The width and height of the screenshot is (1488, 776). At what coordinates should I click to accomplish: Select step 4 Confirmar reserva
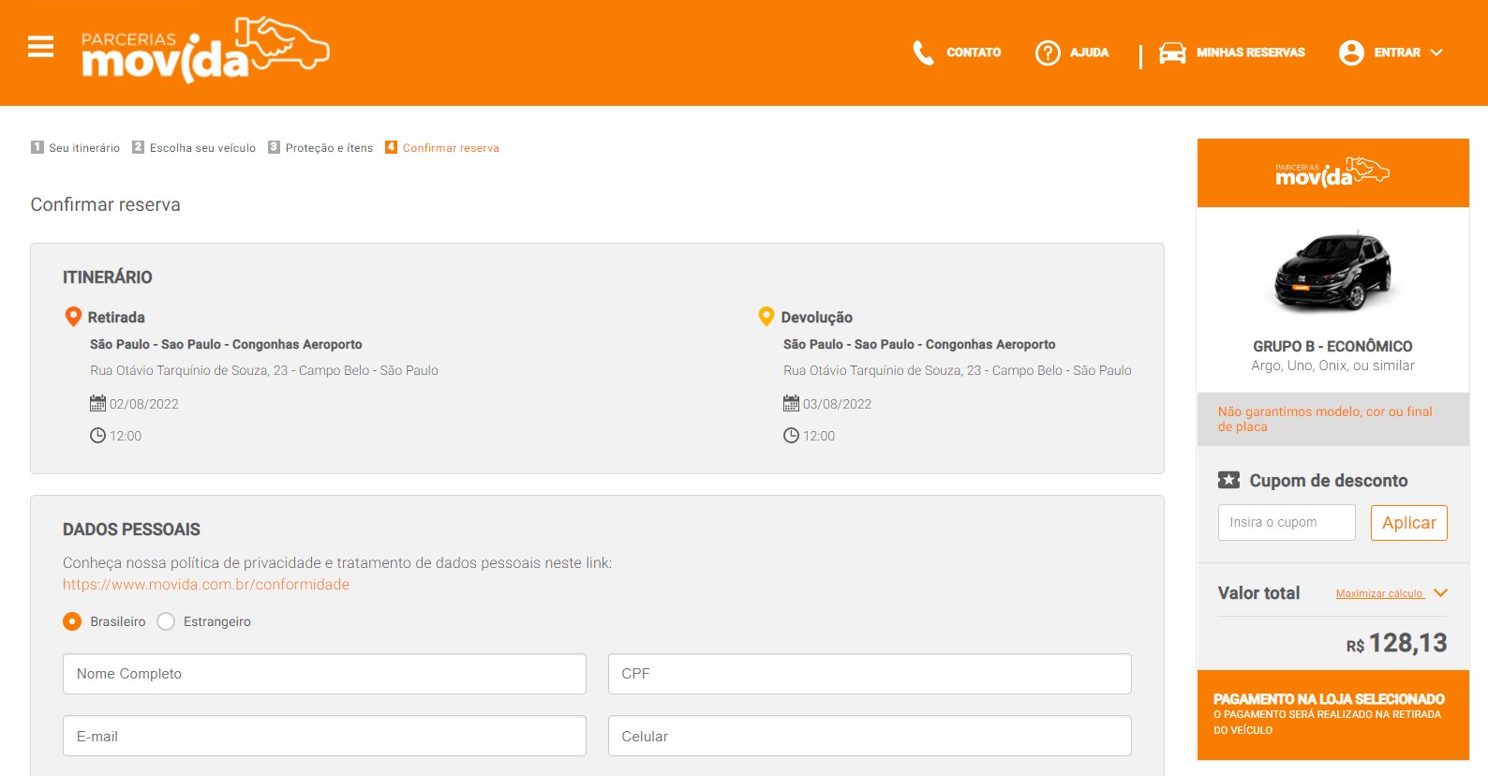442,148
